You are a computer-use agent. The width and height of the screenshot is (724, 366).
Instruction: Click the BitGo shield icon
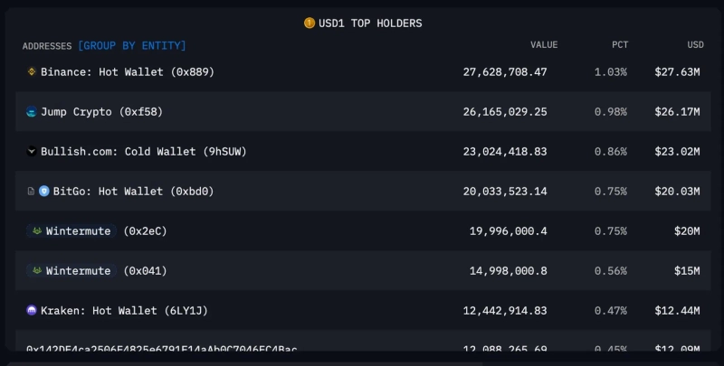pos(44,192)
